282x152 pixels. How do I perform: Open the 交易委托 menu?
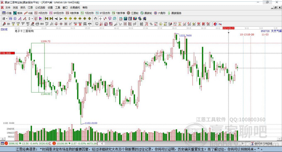pyautogui.click(x=75, y=7)
